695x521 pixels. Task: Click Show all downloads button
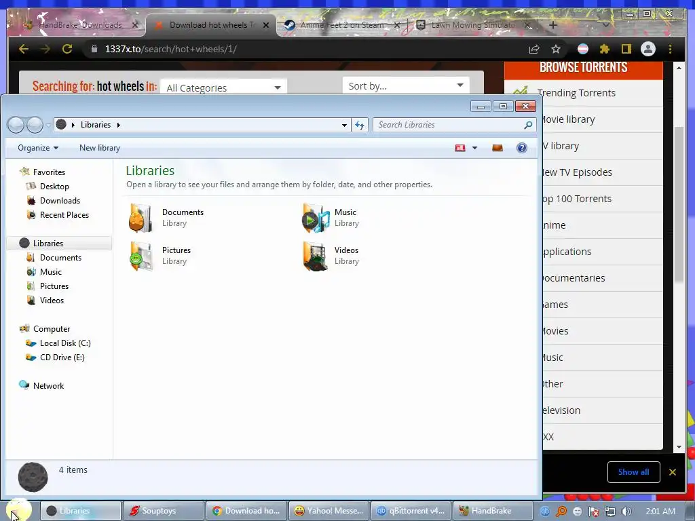633,472
